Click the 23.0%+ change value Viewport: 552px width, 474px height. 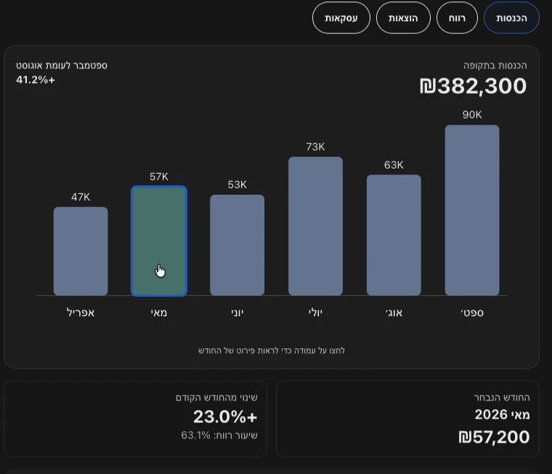click(225, 417)
